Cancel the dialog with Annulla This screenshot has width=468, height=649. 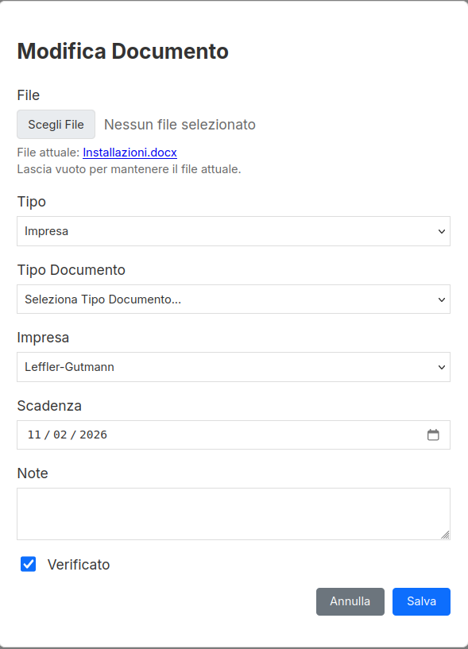tap(350, 601)
